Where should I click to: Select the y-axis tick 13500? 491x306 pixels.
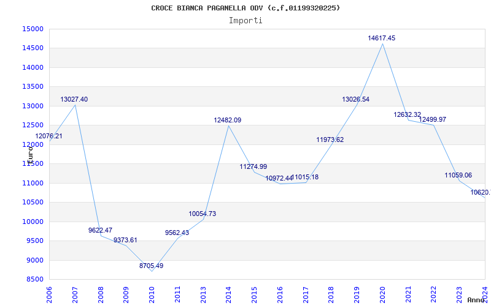click(x=33, y=86)
